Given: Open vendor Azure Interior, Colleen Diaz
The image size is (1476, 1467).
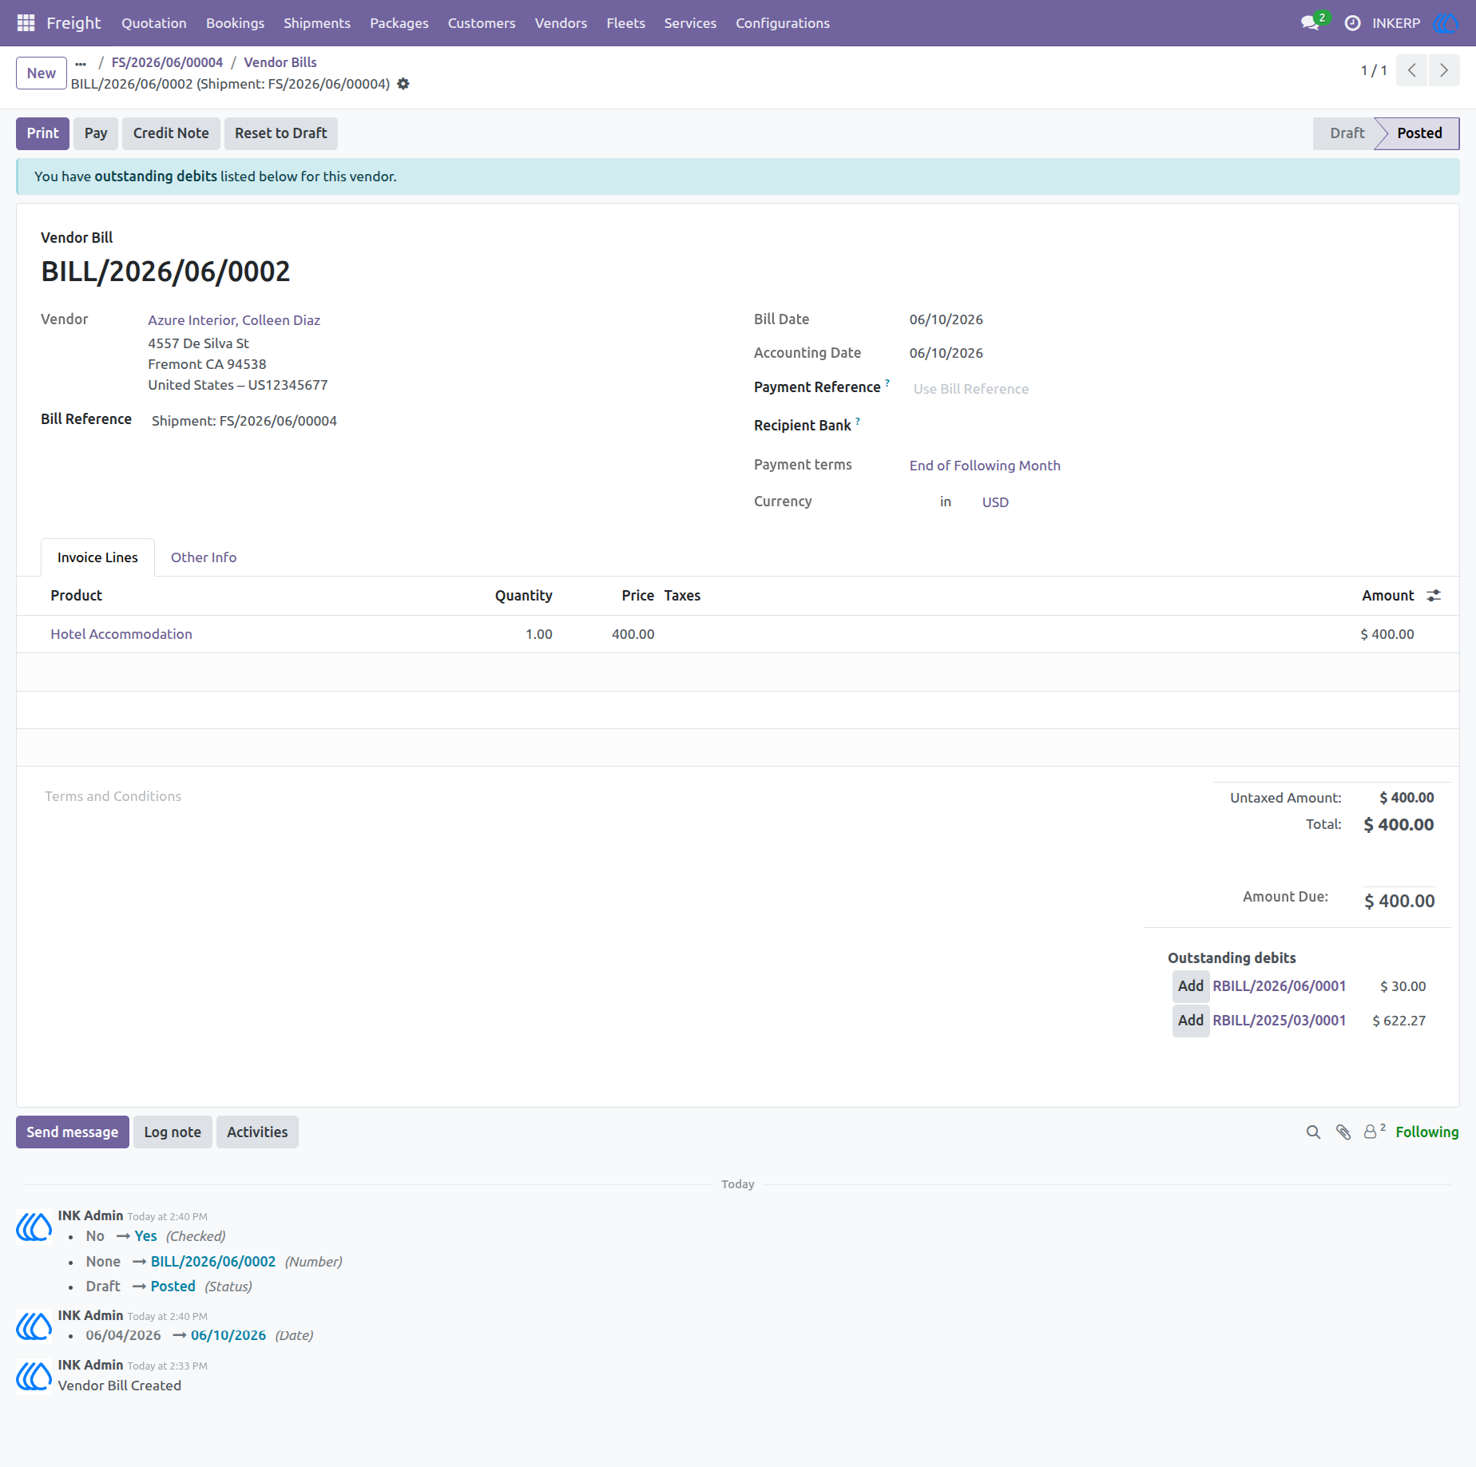Looking at the screenshot, I should 234,320.
